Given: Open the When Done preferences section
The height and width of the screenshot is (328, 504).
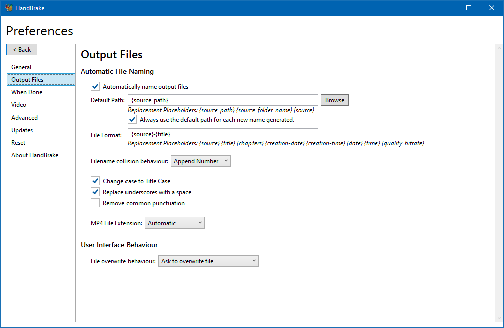Looking at the screenshot, I should click(x=27, y=92).
